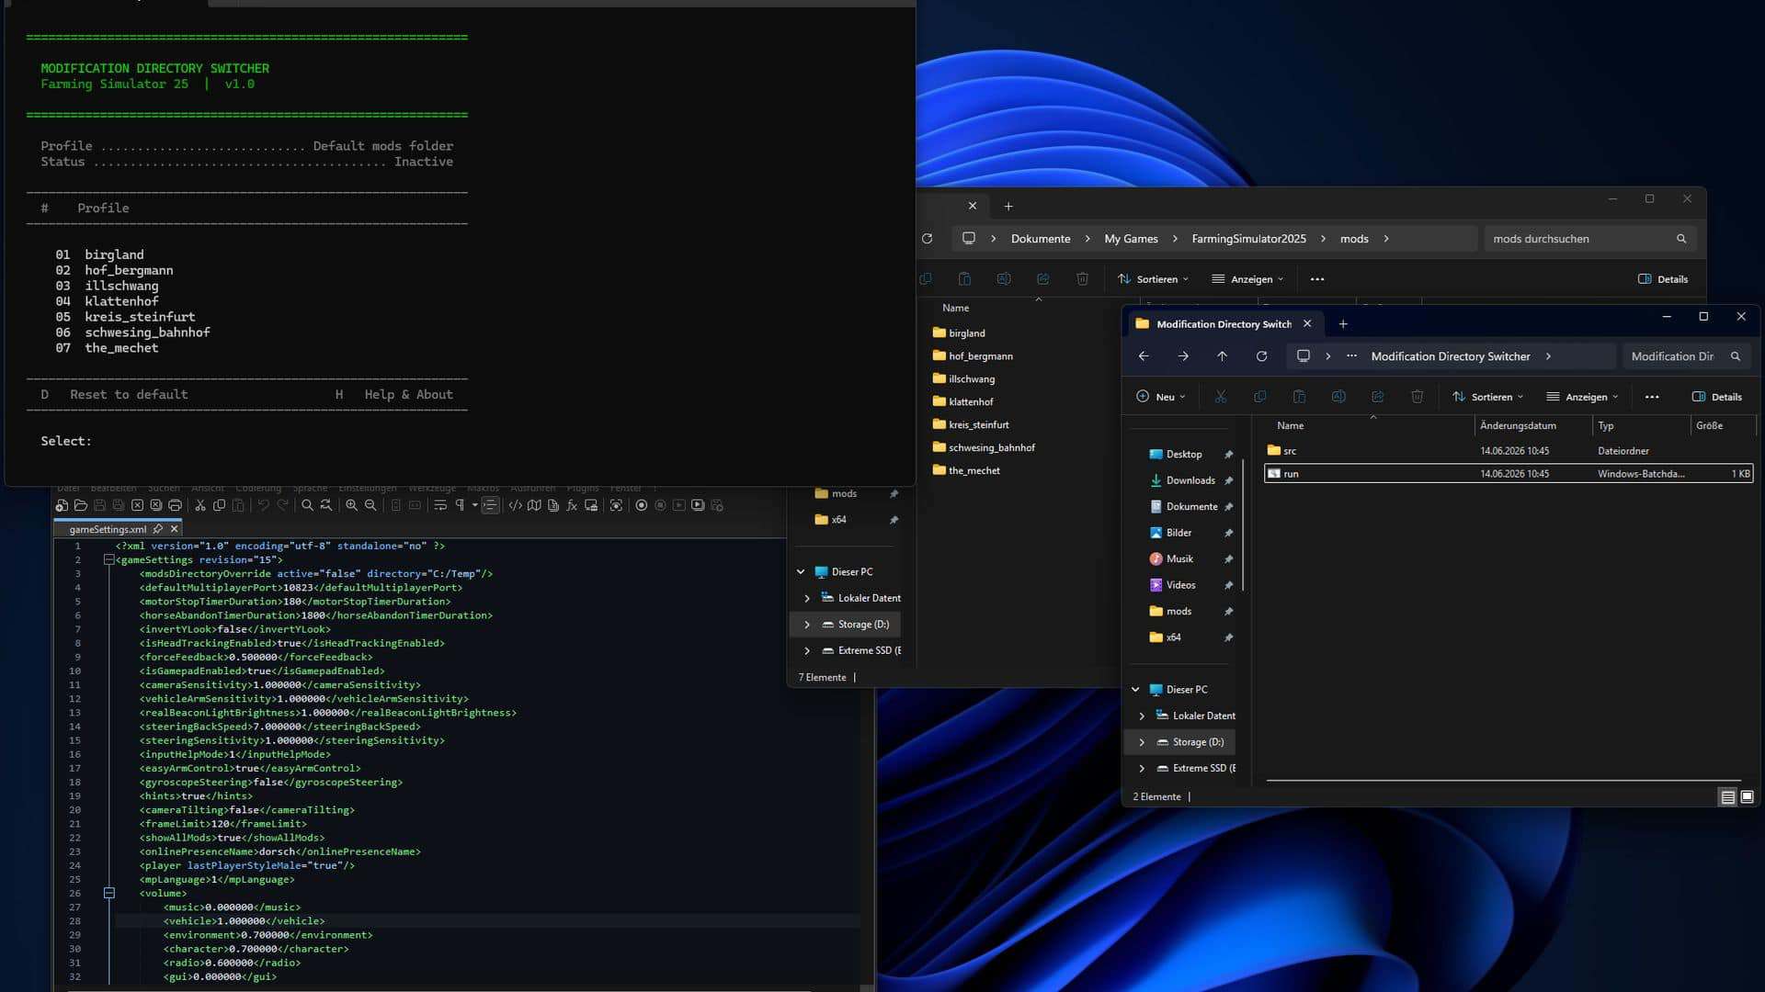Switch to large thumbnails view in explorer status bar

point(1747,797)
